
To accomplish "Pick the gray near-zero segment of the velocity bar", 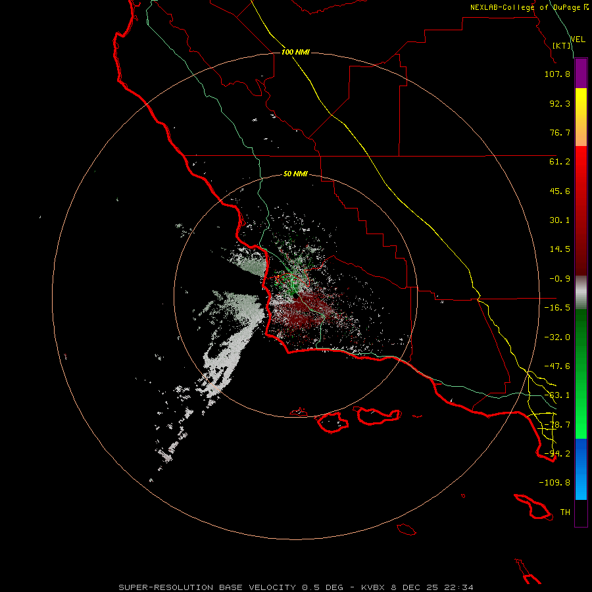I will click(581, 293).
